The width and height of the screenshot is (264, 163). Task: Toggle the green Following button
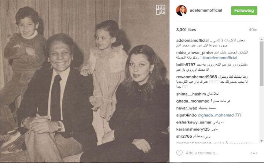point(244,10)
